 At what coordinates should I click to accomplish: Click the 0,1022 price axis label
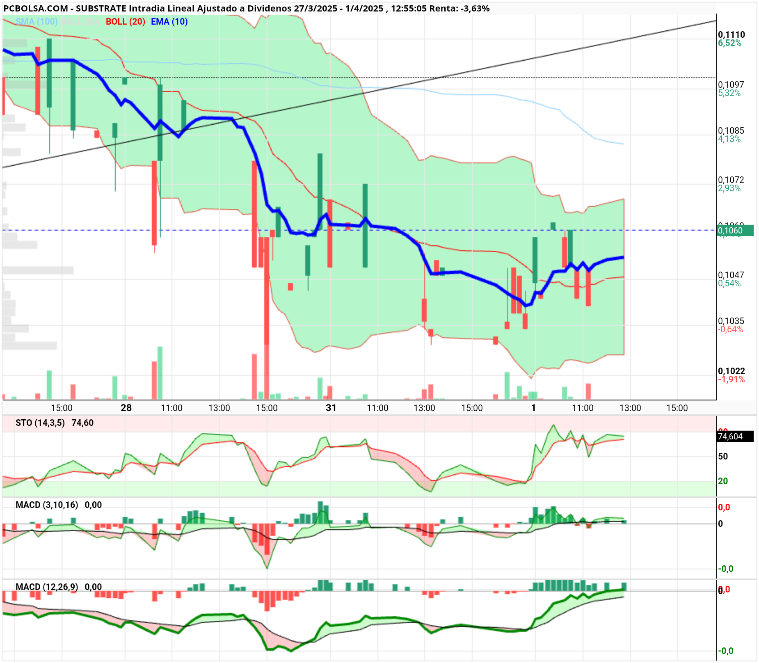pos(732,371)
